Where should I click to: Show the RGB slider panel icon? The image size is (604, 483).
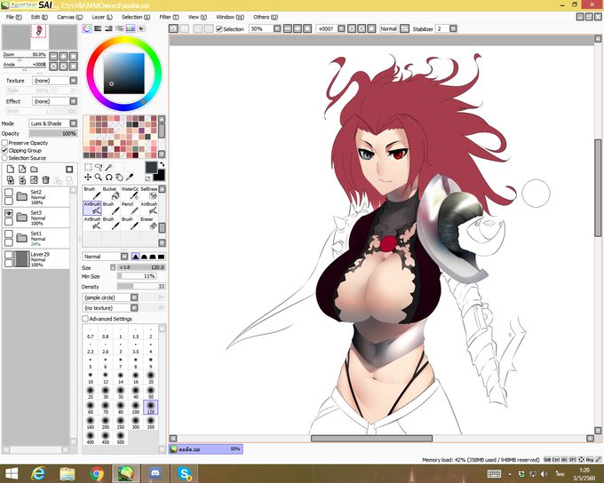pos(98,28)
